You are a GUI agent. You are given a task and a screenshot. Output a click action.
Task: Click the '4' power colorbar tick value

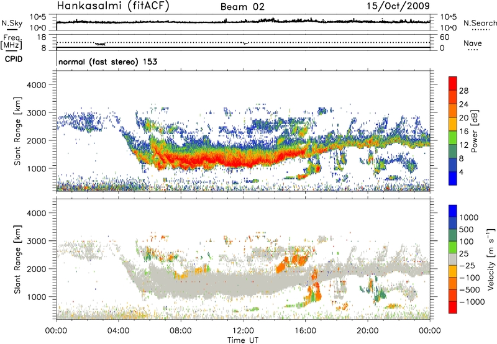click(461, 172)
